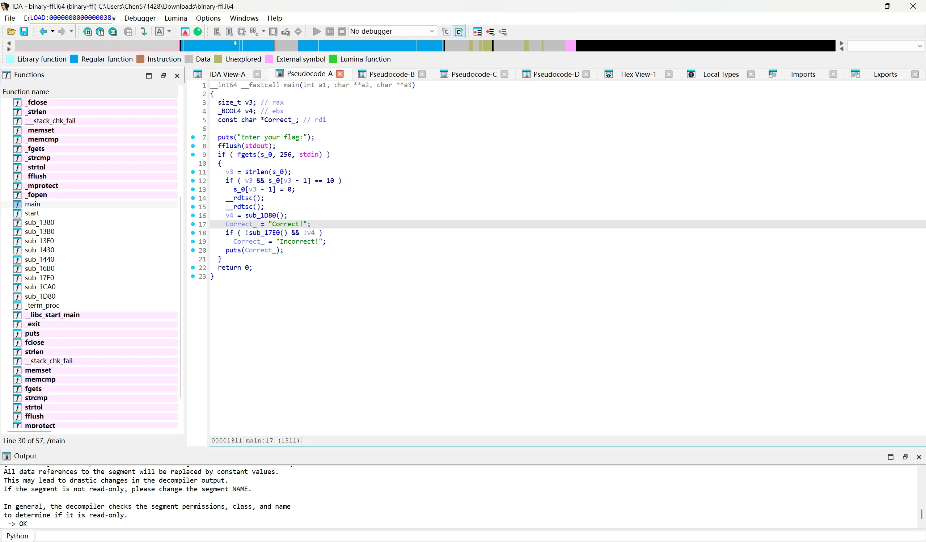Switch to the Hex View-1 tab

(x=638, y=74)
